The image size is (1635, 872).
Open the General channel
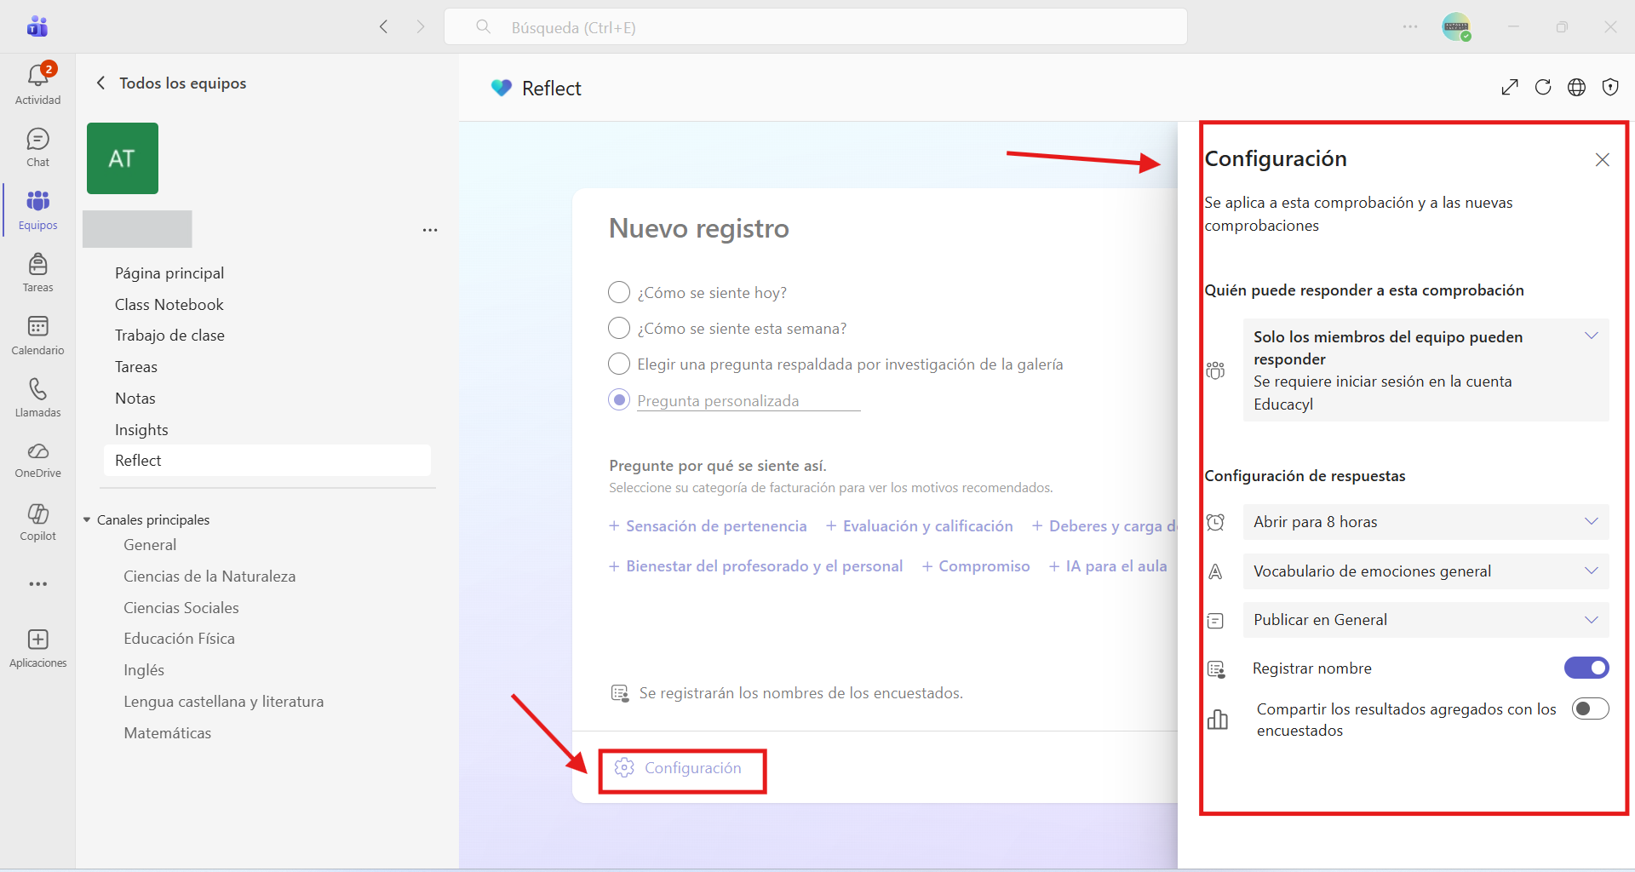(150, 545)
